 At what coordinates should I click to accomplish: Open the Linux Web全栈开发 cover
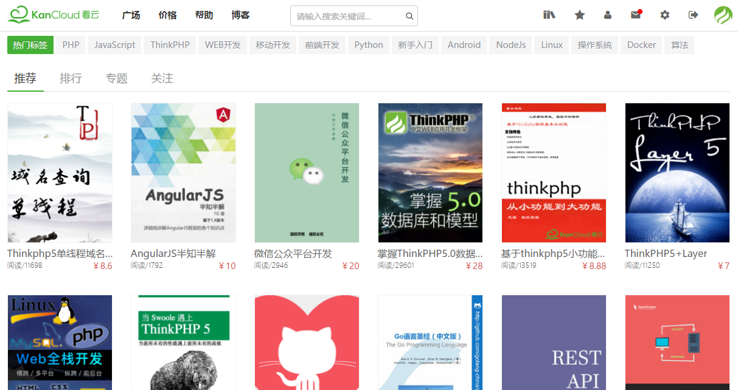(x=60, y=343)
